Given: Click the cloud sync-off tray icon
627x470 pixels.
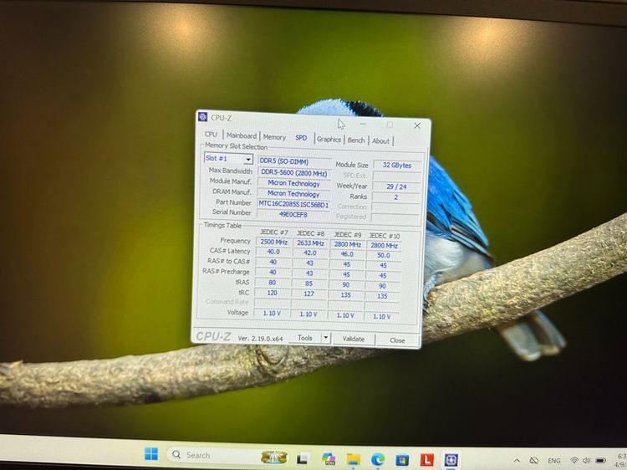Looking at the screenshot, I should click(534, 461).
